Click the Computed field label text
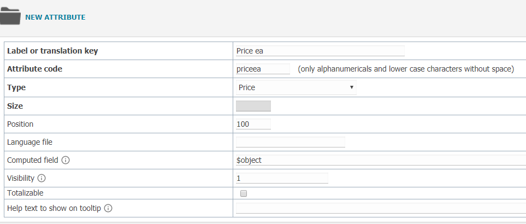Screen dimensions: 526x224 pyautogui.click(x=33, y=160)
